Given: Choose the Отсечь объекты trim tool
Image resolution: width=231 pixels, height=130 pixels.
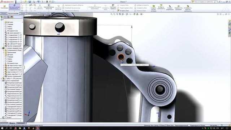Looking at the screenshot, I should [x=40, y=7].
